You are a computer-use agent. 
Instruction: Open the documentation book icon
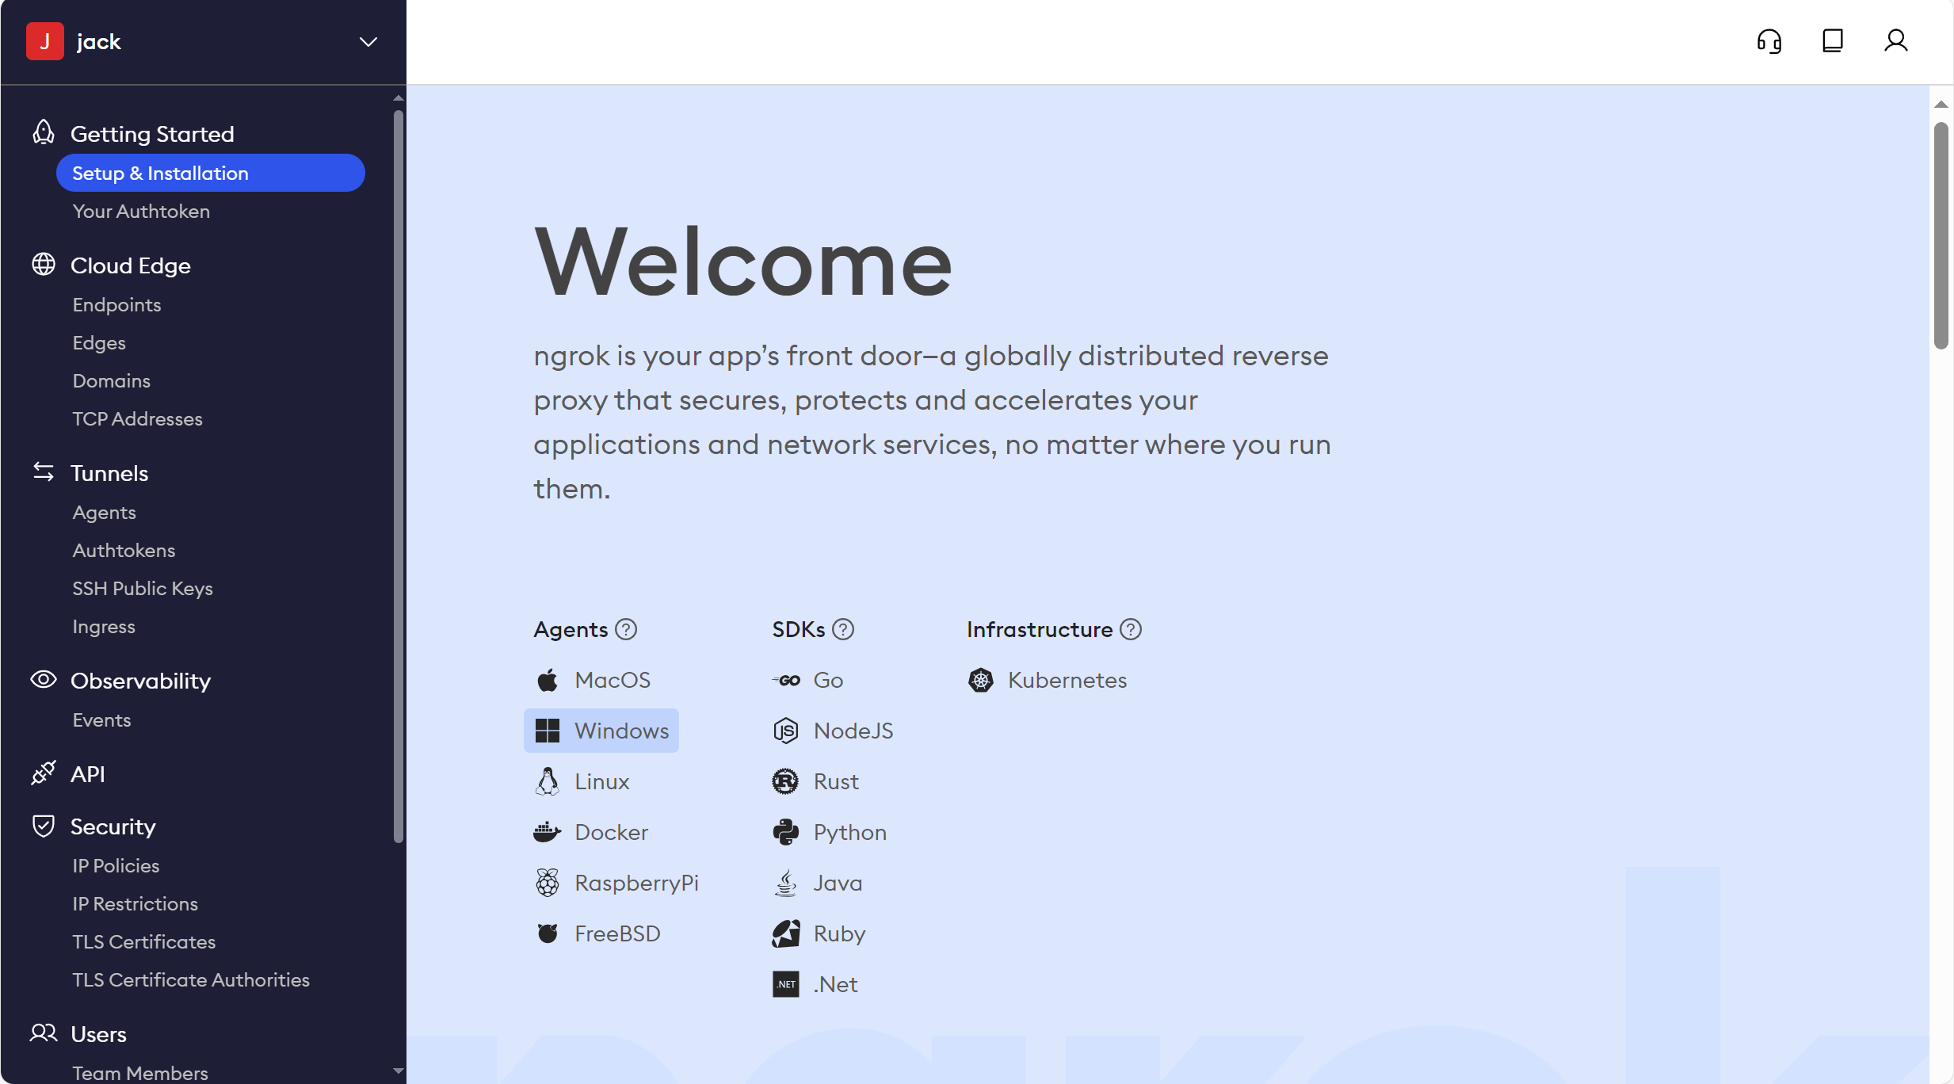(x=1832, y=41)
